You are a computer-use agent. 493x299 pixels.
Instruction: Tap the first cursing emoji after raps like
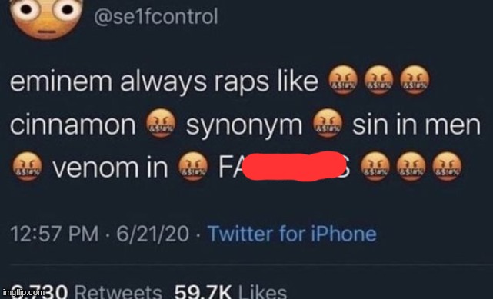click(343, 80)
